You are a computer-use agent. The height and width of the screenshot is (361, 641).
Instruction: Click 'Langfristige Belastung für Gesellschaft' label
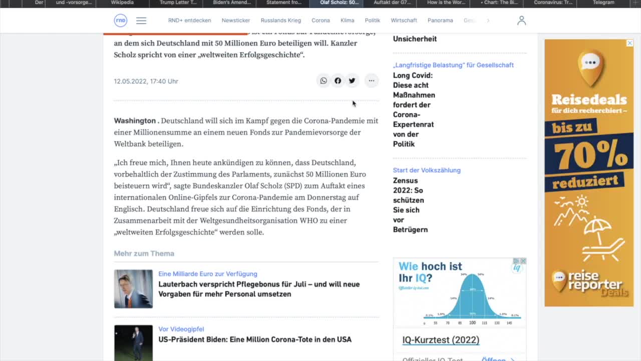[453, 65]
